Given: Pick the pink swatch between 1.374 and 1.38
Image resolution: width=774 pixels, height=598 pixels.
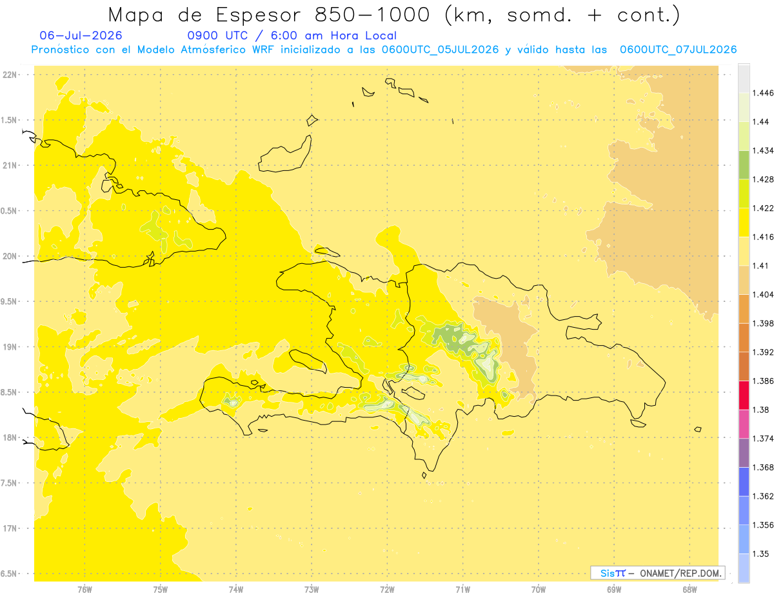Looking at the screenshot, I should tap(744, 424).
